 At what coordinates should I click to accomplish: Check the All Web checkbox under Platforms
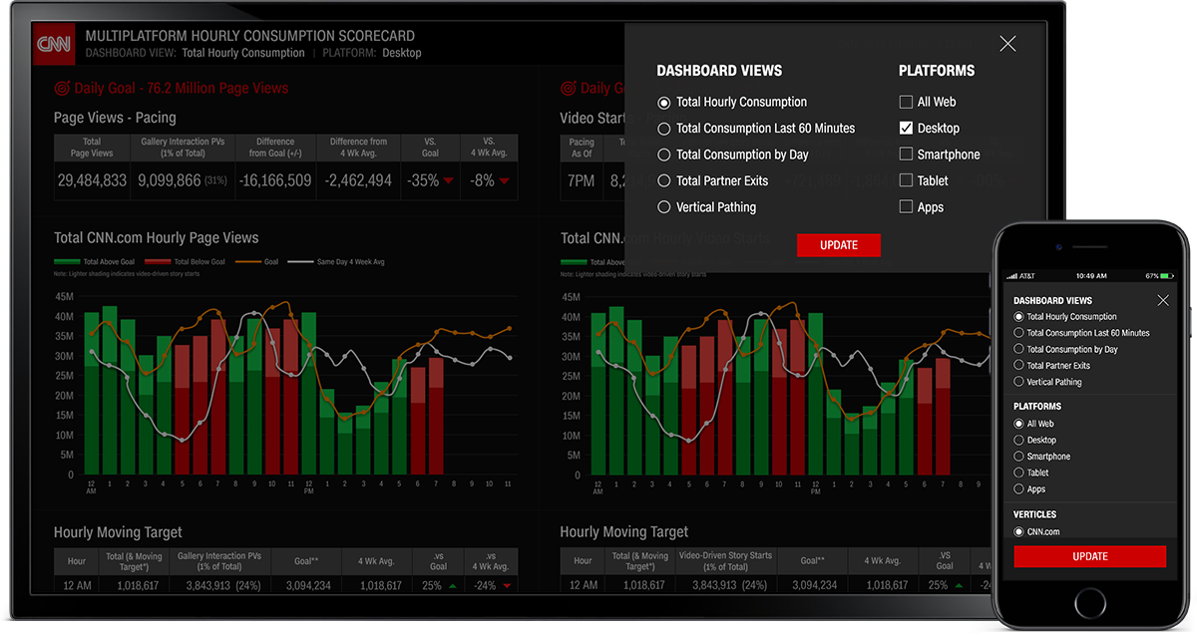click(906, 102)
